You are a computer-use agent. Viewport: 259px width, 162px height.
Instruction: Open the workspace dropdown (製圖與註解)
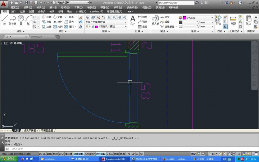(71, 3)
